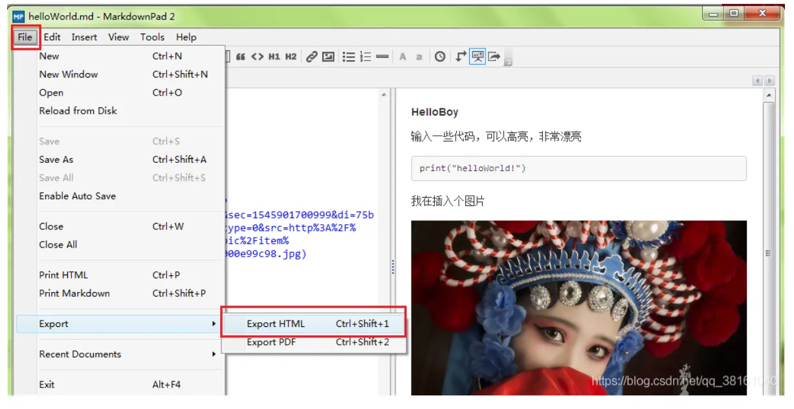794x409 pixels.
Task: Apply Heading 2 with the H2 icon
Action: coord(291,57)
